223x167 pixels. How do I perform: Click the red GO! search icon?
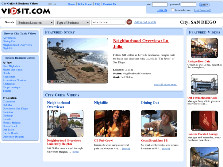click(129, 22)
